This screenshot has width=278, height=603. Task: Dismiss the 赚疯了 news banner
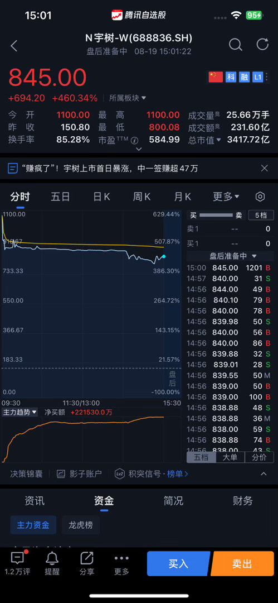coord(265,168)
